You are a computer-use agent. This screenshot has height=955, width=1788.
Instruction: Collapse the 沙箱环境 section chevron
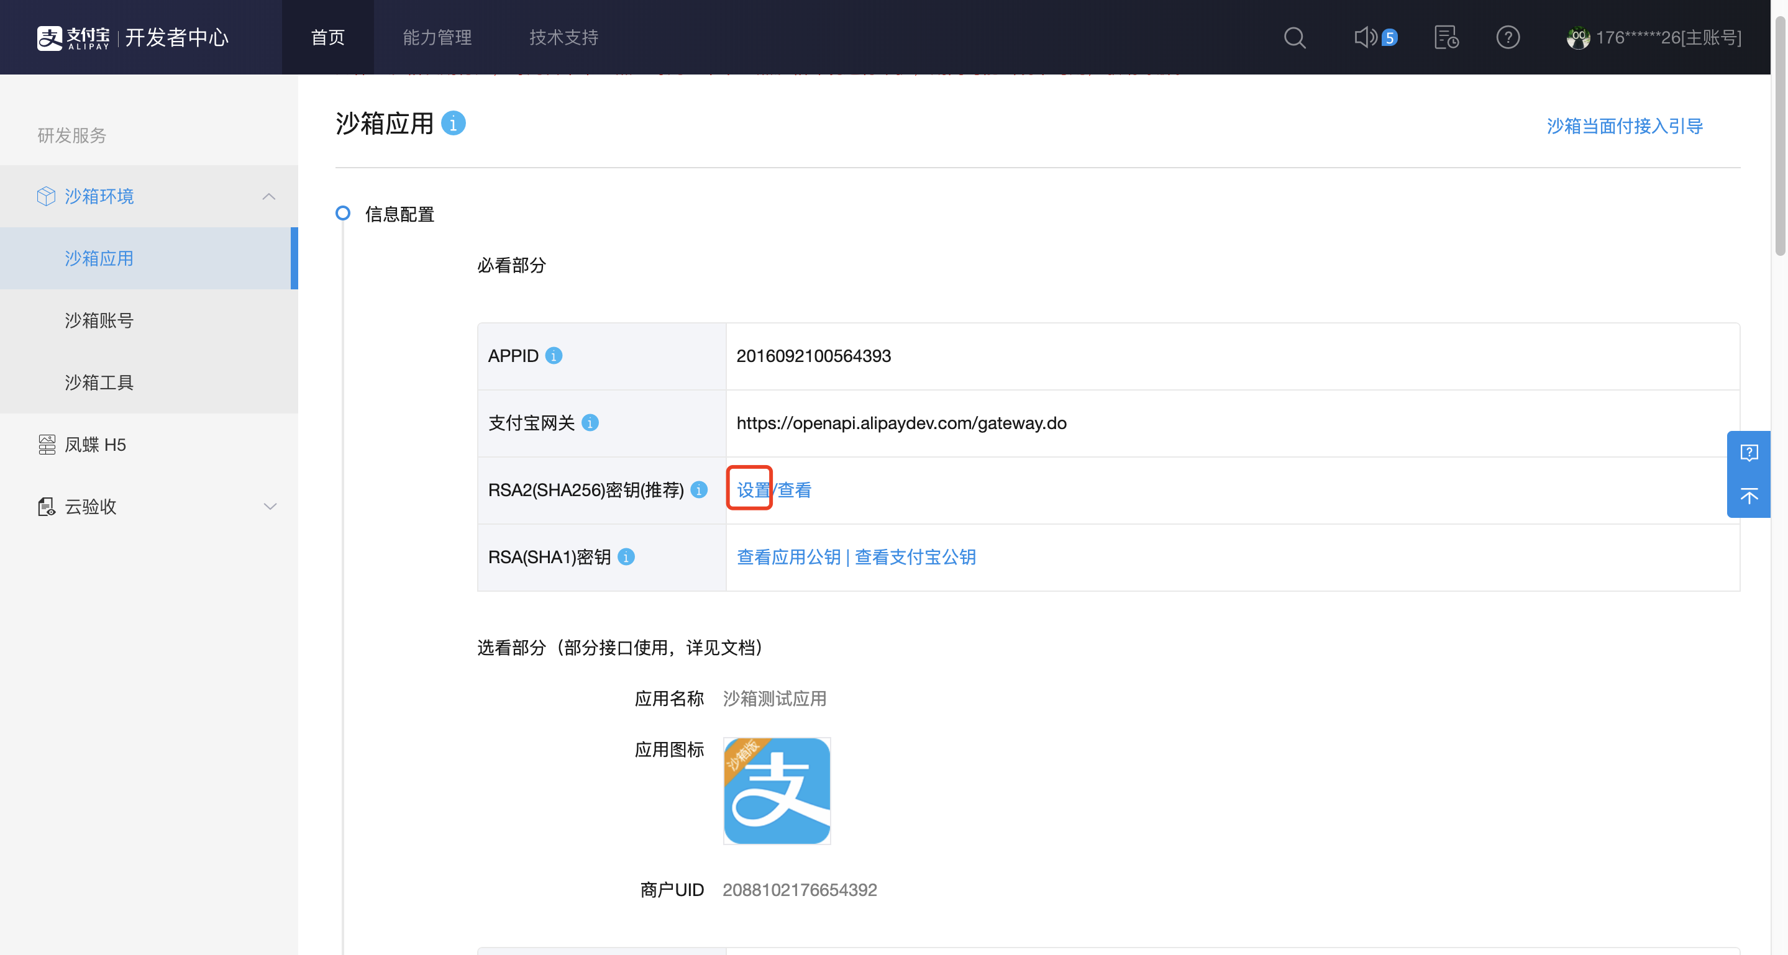(269, 196)
